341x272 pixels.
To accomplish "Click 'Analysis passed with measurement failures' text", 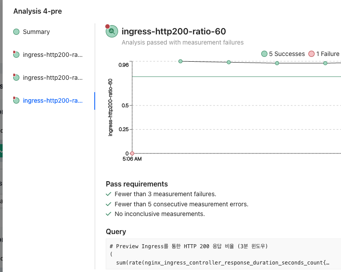I will (x=182, y=42).
